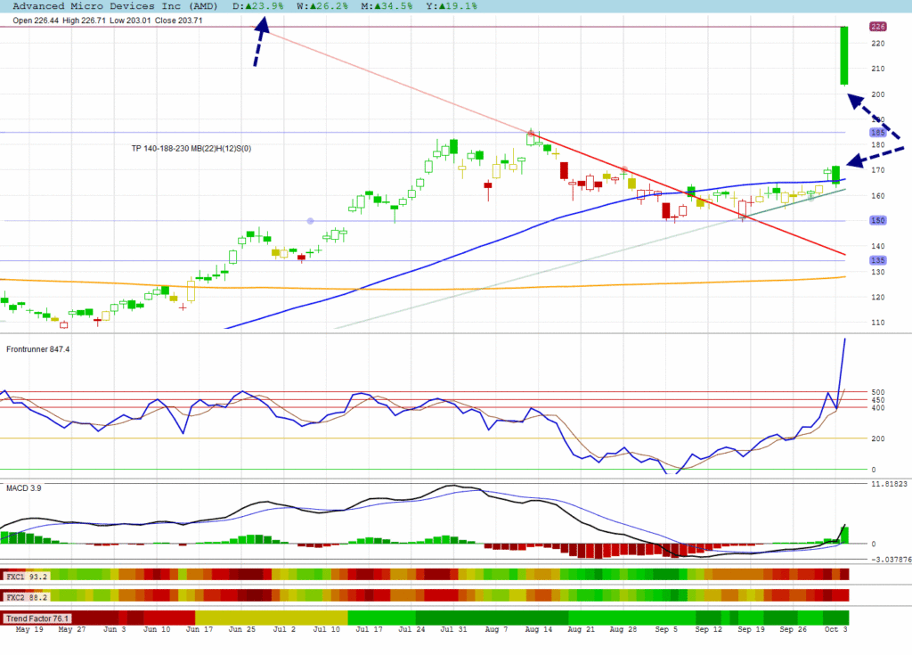Select the 150 price level label

point(877,220)
